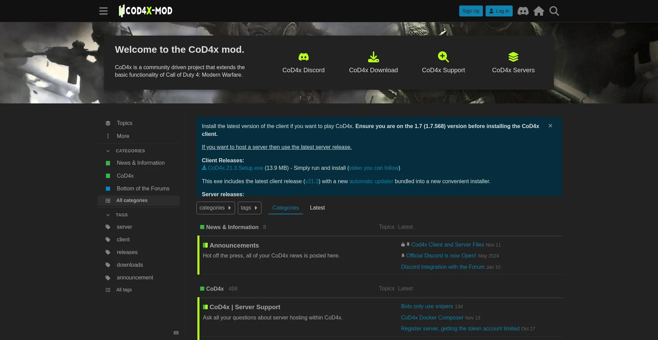Open search using the magnifier icon

[x=554, y=11]
